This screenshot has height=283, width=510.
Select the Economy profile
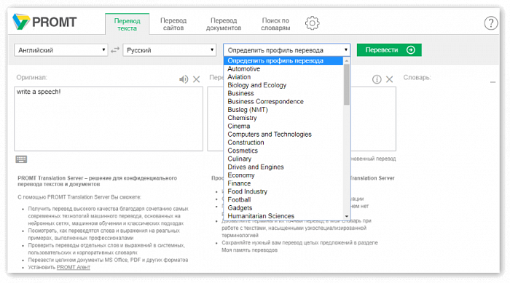(x=283, y=175)
